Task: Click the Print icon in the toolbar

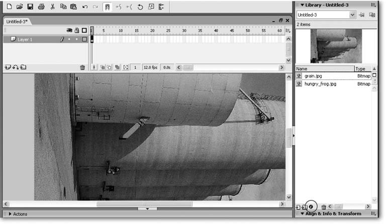Action: (x=41, y=7)
